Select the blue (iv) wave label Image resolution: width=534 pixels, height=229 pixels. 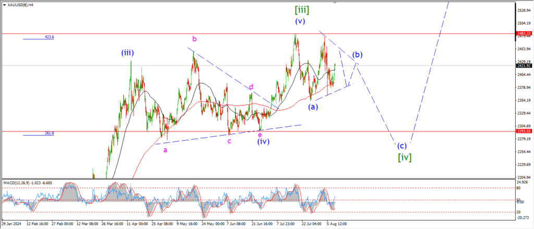point(263,141)
